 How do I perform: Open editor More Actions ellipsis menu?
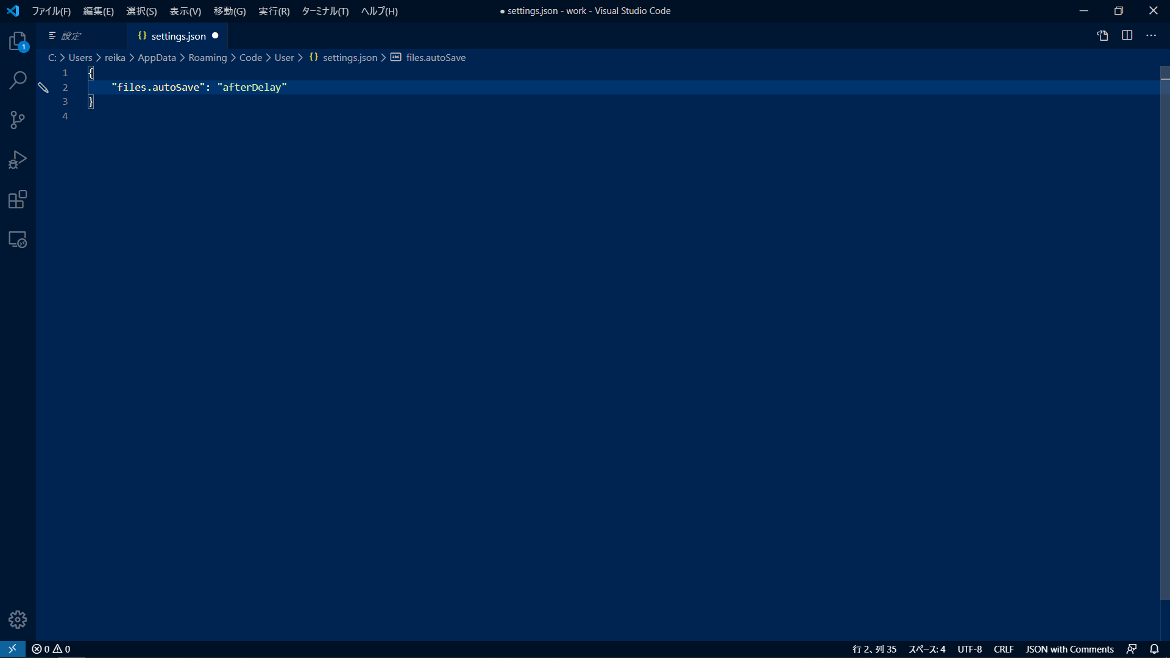point(1151,35)
